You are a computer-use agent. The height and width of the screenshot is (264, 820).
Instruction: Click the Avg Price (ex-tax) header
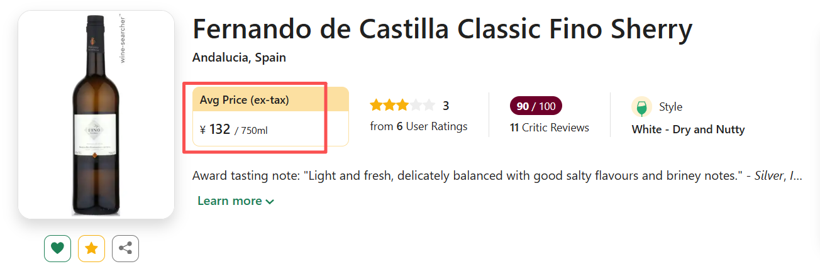tap(245, 99)
